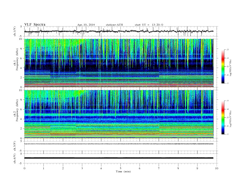Click the "Time (min)" axis label
Viewport: 244px width, 189px height.
coord(123,171)
